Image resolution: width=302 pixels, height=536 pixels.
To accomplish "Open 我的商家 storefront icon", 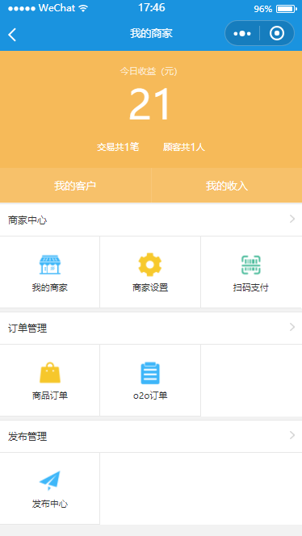I will pyautogui.click(x=50, y=265).
